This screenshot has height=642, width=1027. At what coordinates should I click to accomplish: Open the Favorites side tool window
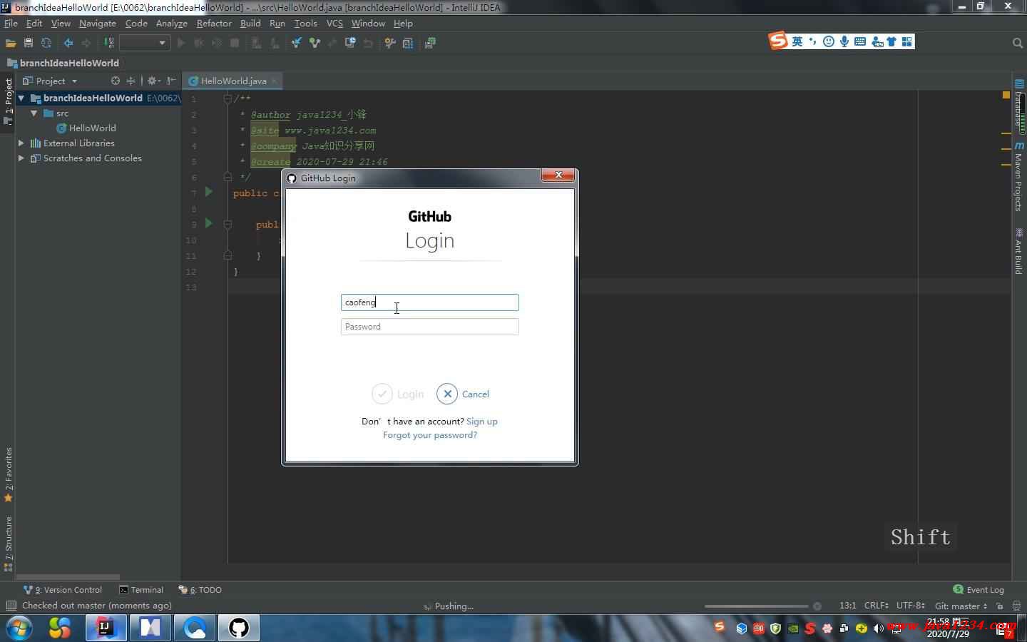point(8,474)
